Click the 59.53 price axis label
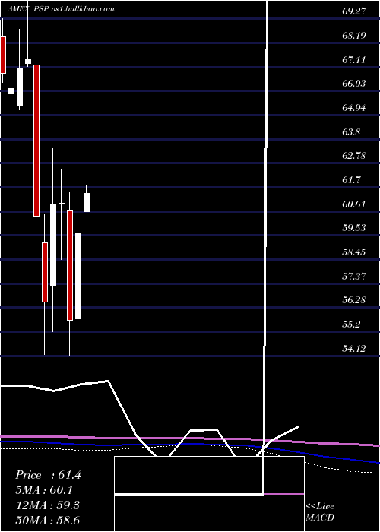Screen dimensions: 380x532 click(354, 228)
